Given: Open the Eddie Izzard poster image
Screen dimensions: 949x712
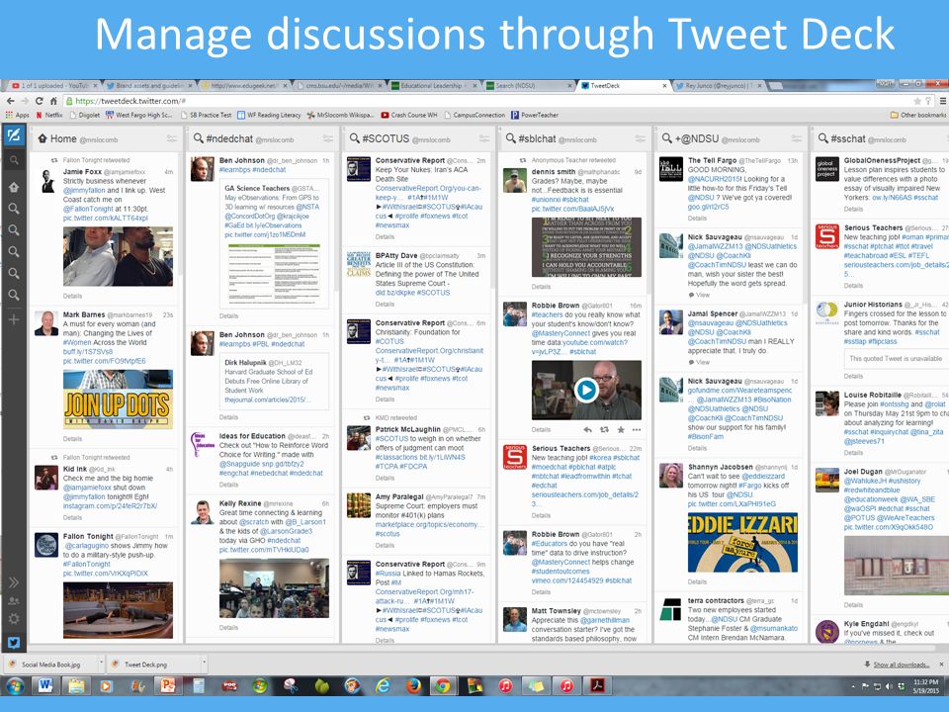Looking at the screenshot, I should pos(742,543).
